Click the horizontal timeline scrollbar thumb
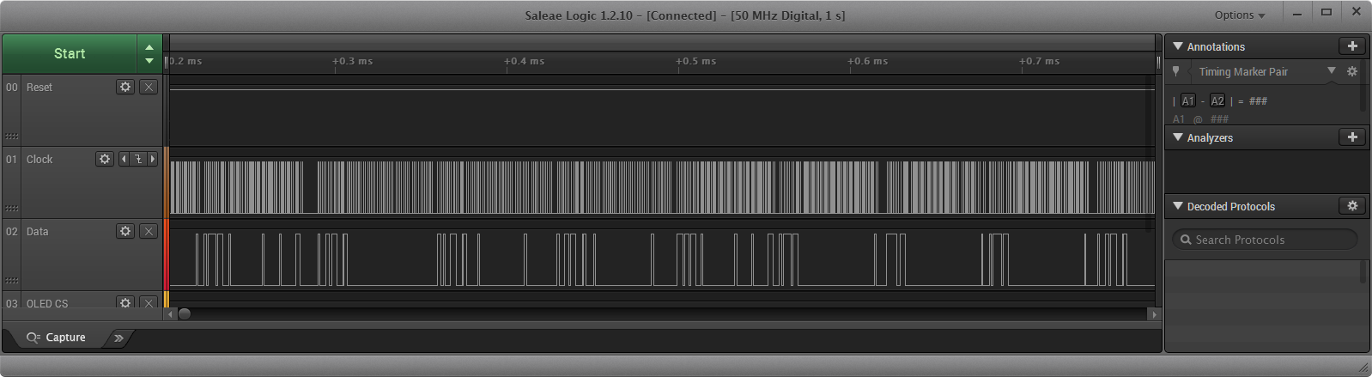 [x=184, y=314]
